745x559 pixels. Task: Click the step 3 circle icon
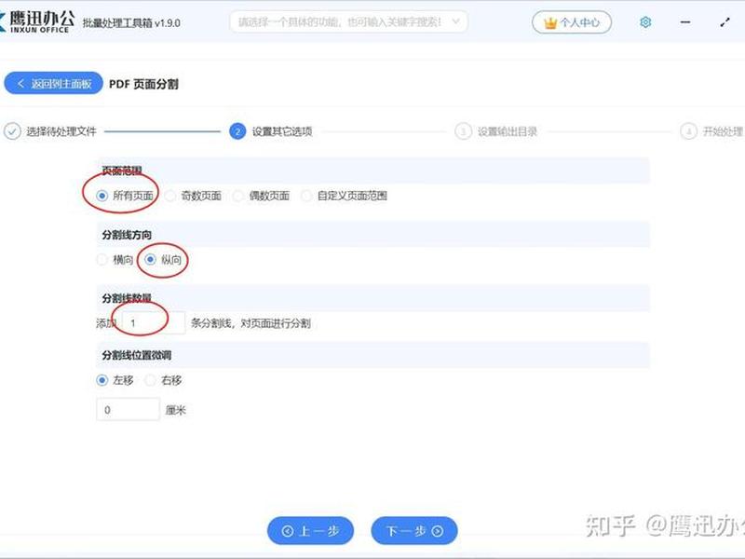[x=463, y=131]
